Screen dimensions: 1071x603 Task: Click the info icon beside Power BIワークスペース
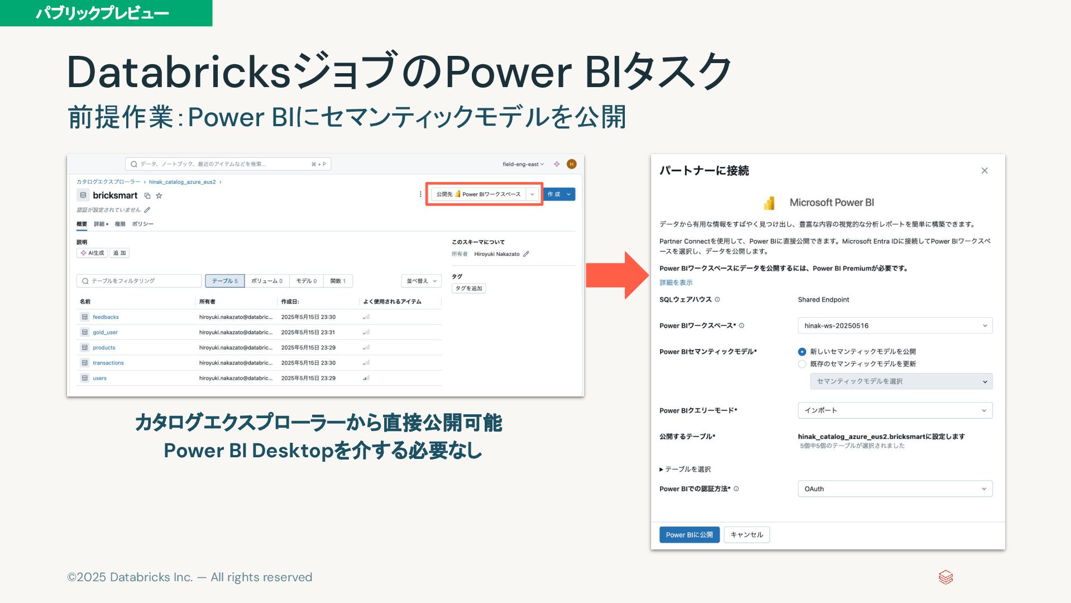click(742, 326)
